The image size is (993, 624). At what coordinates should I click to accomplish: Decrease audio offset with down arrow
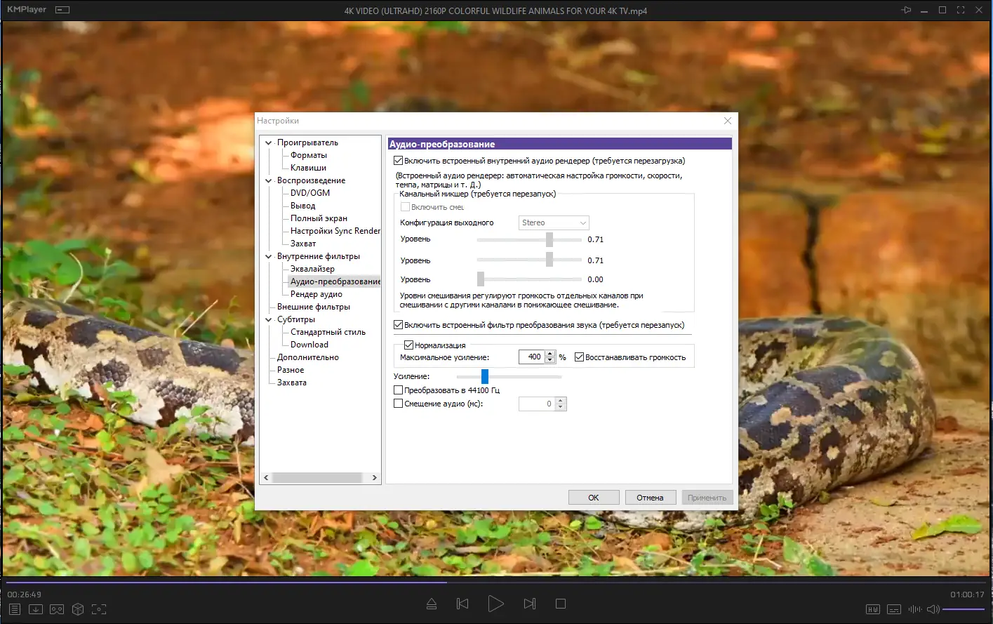click(560, 407)
